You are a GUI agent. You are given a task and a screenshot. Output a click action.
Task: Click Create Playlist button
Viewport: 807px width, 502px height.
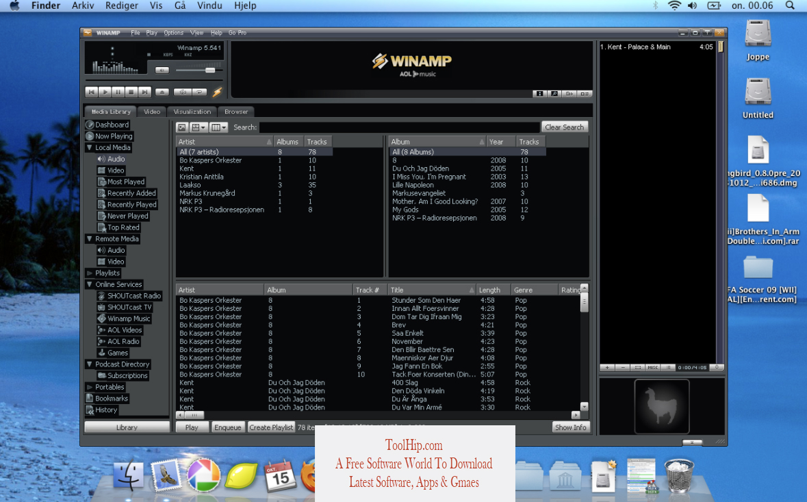pos(271,427)
